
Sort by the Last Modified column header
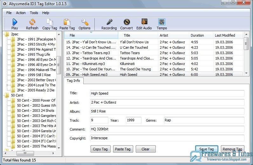228,35
